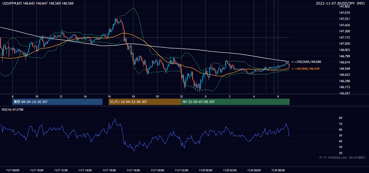Image resolution: width=369 pixels, height=173 pixels.
Task: Click the '2022-11-07 のUSD/JPY (M5)' chart title
Action: pyautogui.click(x=341, y=3)
